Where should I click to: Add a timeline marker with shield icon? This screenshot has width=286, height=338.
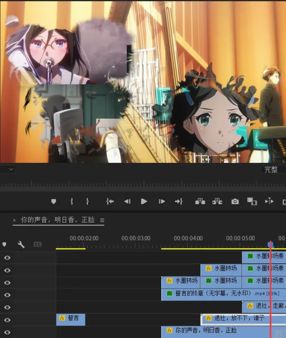[x=4, y=245]
